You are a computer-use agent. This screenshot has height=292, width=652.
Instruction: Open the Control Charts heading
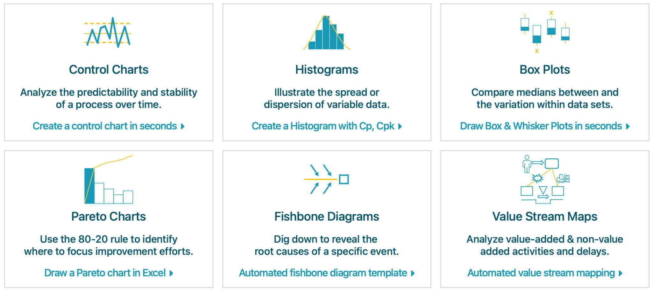pyautogui.click(x=109, y=70)
